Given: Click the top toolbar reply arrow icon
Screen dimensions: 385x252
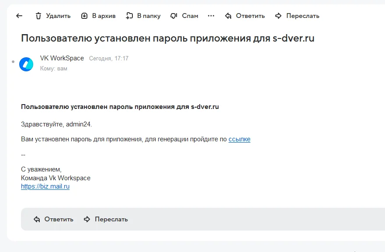Looking at the screenshot, I should point(228,16).
